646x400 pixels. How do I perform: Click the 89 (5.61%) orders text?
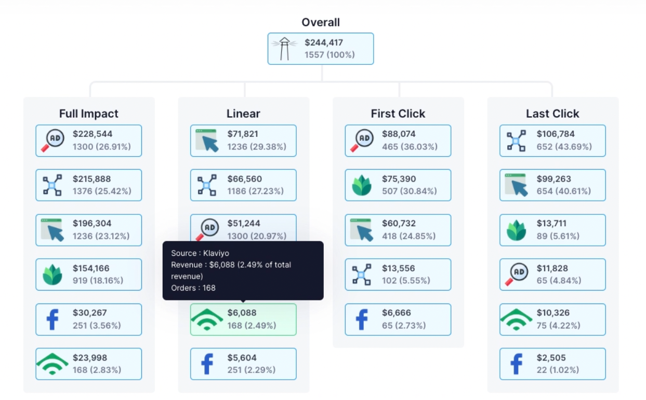pyautogui.click(x=559, y=236)
